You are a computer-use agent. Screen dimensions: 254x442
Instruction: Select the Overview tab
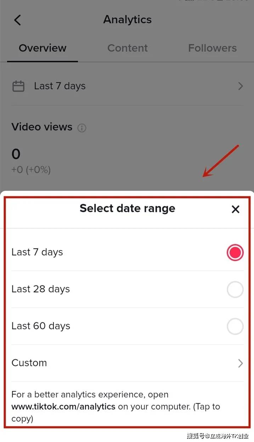43,48
